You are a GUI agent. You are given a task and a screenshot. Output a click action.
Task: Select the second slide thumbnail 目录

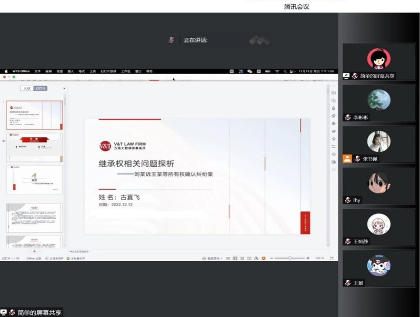[34, 147]
